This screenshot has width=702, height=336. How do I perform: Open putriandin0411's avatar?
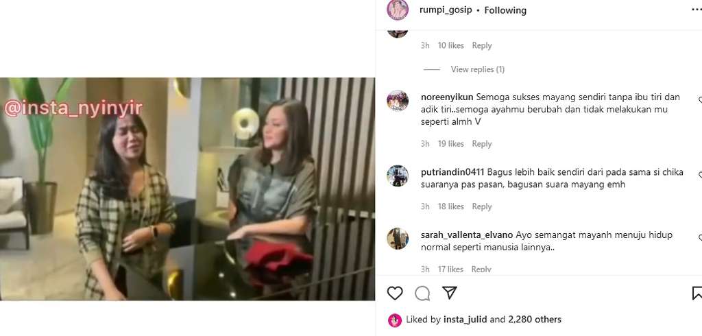[398, 176]
